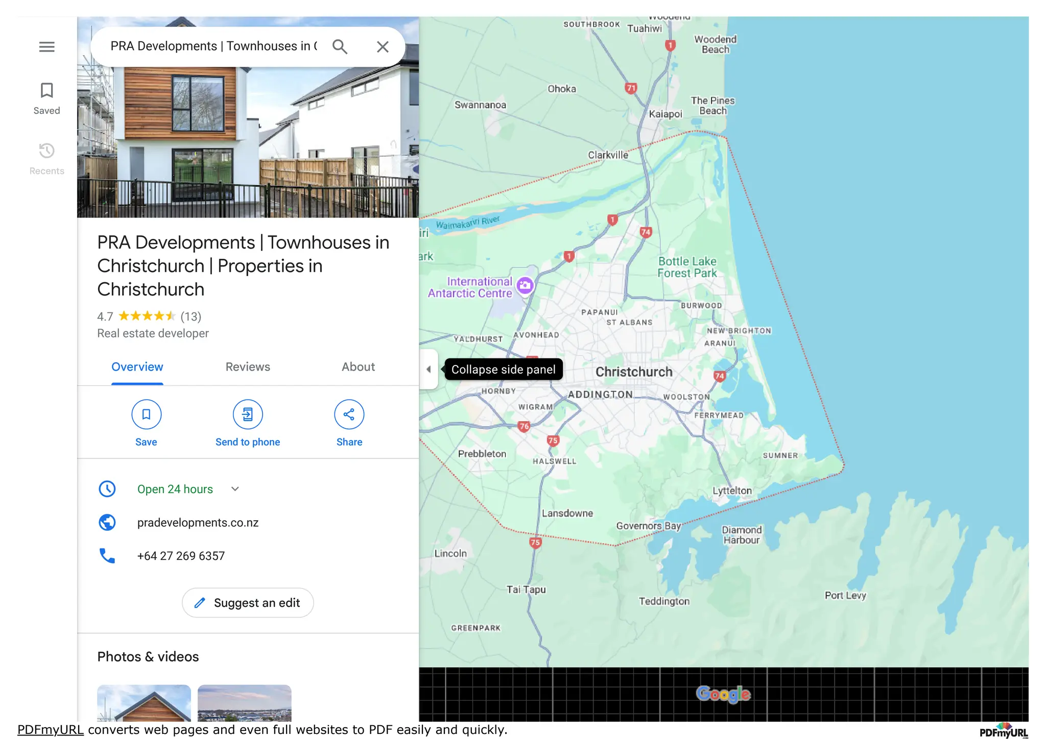Screen dimensions: 1046x739
Task: Switch to the Reviews tab
Action: tap(248, 367)
